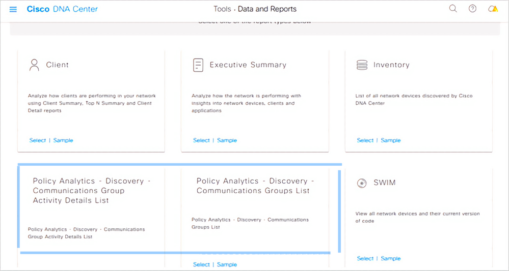View Sample for the SWIM report
The height and width of the screenshot is (271, 509).
pyautogui.click(x=391, y=258)
